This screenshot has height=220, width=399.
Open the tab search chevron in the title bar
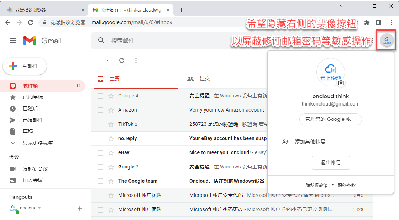(x=342, y=6)
